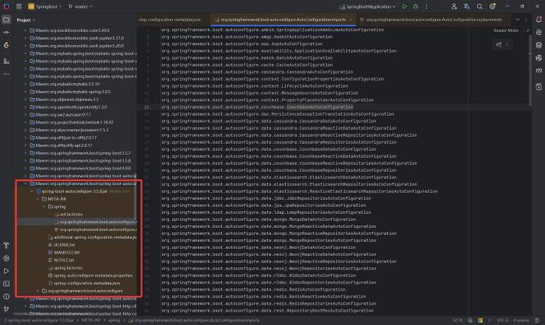The image size is (545, 325).
Task: Open the Database tool window
Action: (539, 45)
